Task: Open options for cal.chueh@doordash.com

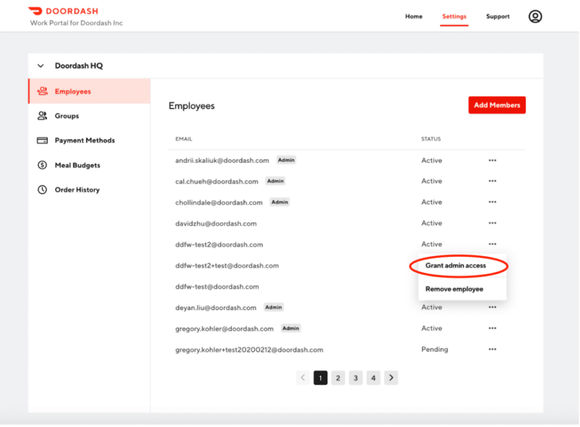Action: 492,181
